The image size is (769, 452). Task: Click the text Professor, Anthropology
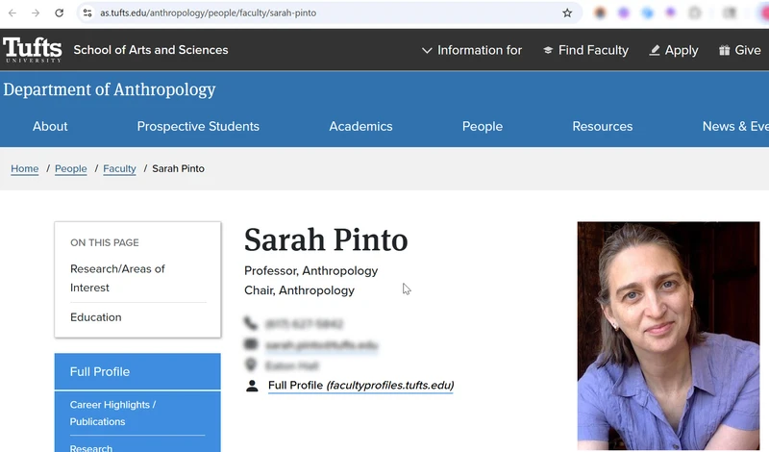pos(310,271)
